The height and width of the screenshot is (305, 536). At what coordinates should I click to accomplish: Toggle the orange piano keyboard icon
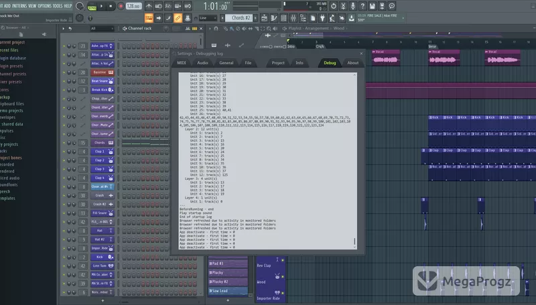[x=149, y=18]
